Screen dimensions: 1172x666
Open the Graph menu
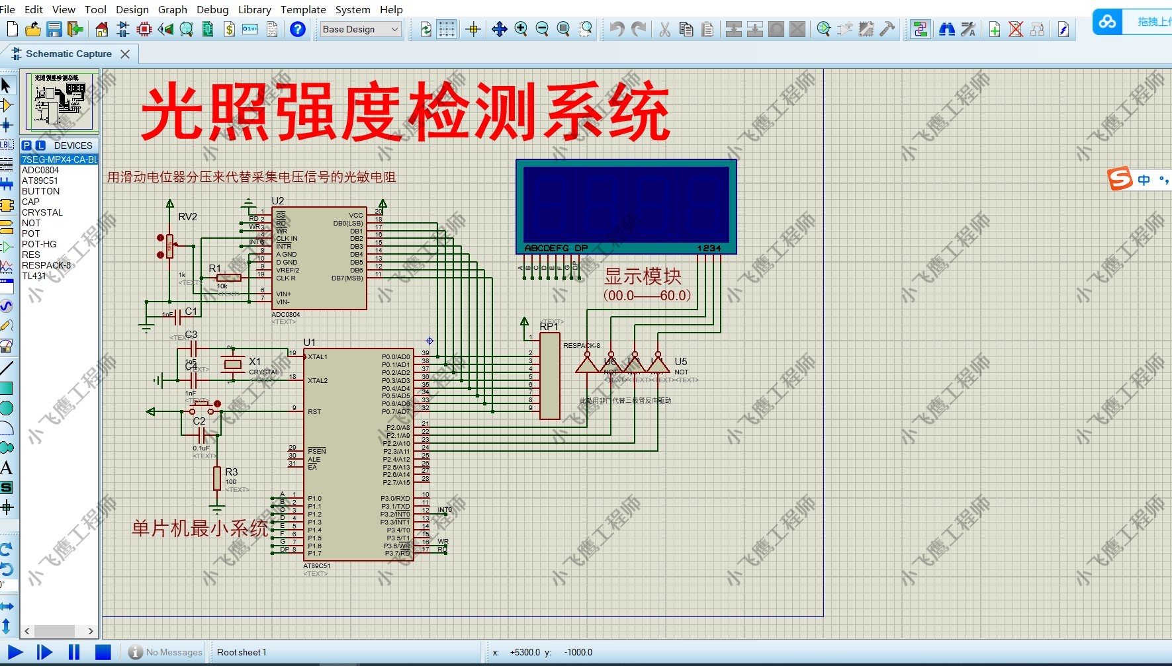(173, 9)
